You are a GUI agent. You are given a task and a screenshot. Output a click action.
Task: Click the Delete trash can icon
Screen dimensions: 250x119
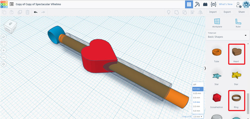pyautogui.click(x=27, y=12)
